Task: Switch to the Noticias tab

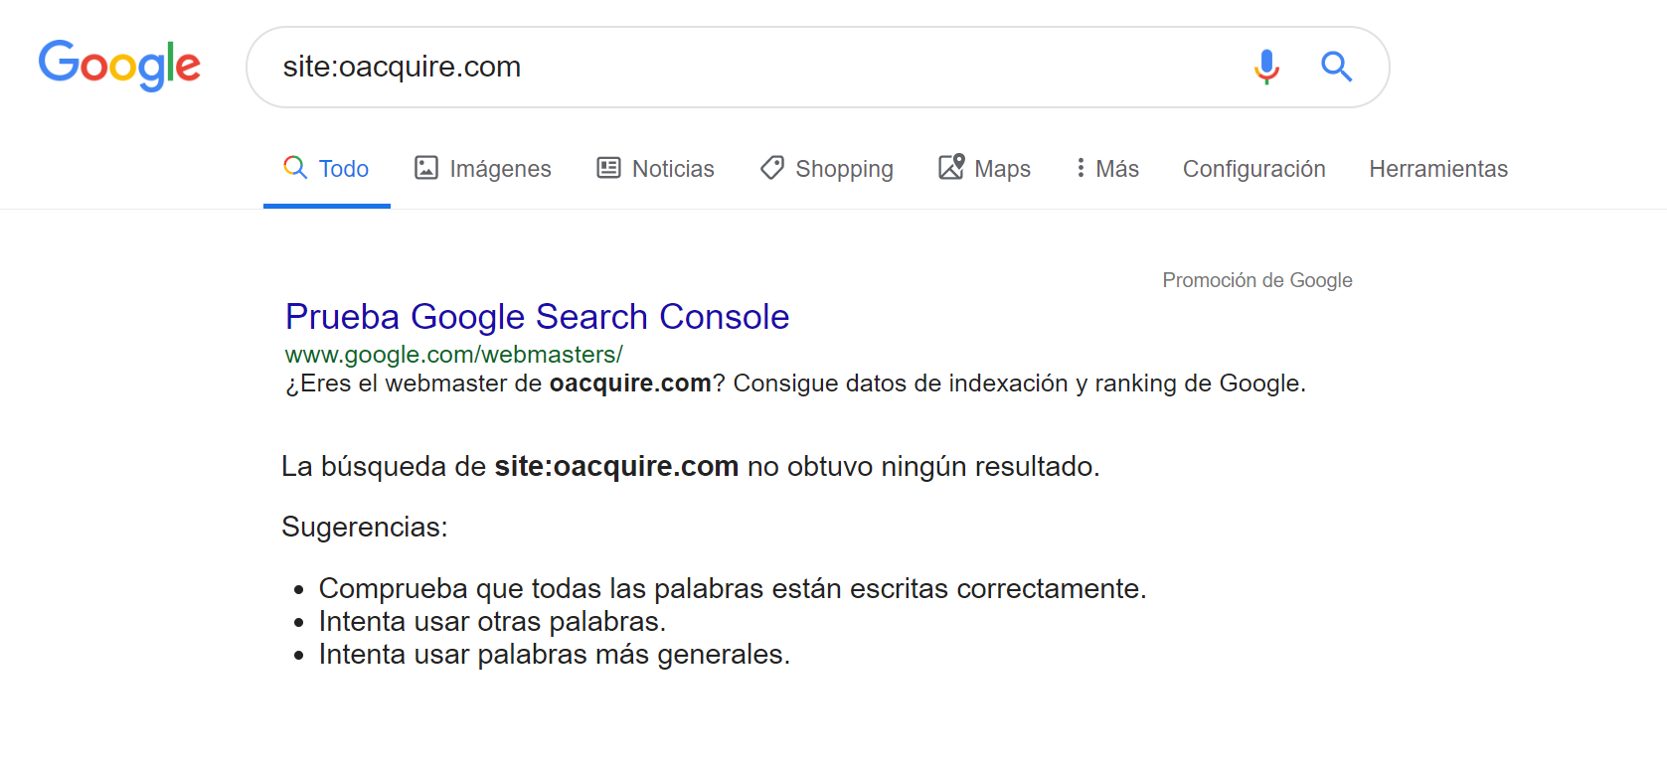Action: click(x=673, y=169)
